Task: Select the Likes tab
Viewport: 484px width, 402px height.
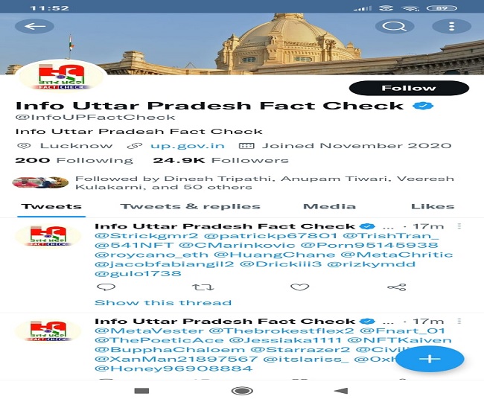Action: click(x=433, y=206)
